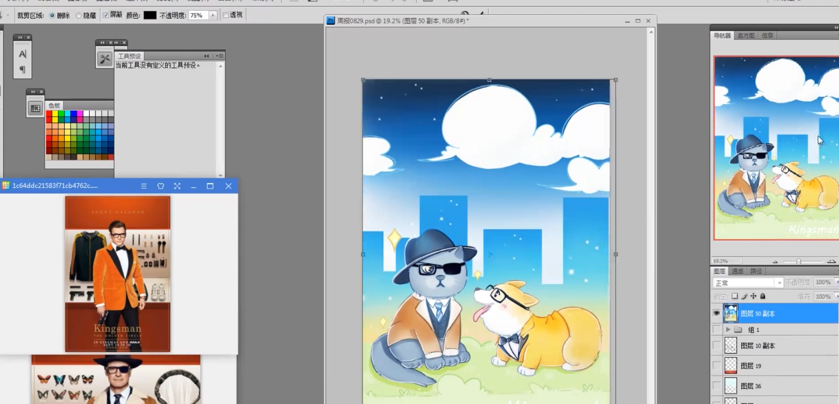Image resolution: width=839 pixels, height=404 pixels.
Task: Click the Swatches panel grid icon
Action: (35, 108)
